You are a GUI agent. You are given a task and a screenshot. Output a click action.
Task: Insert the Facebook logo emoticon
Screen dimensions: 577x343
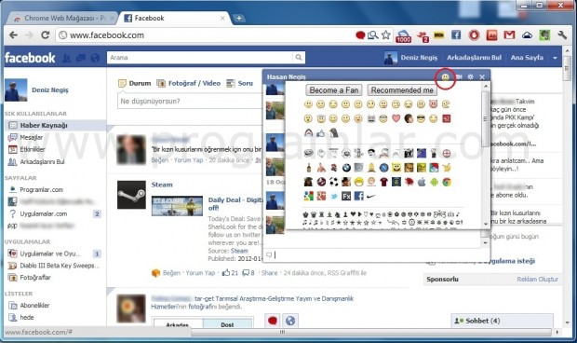click(359, 197)
